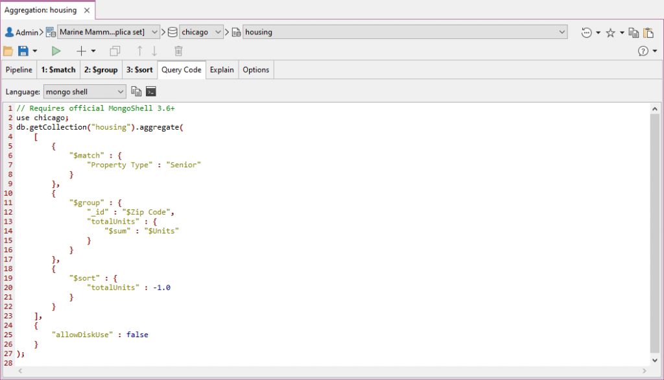Run the aggregation with the green play button
Viewport: 664px width, 380px height.
[x=56, y=51]
